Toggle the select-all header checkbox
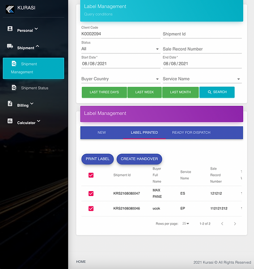This screenshot has width=254, height=269. 91,175
